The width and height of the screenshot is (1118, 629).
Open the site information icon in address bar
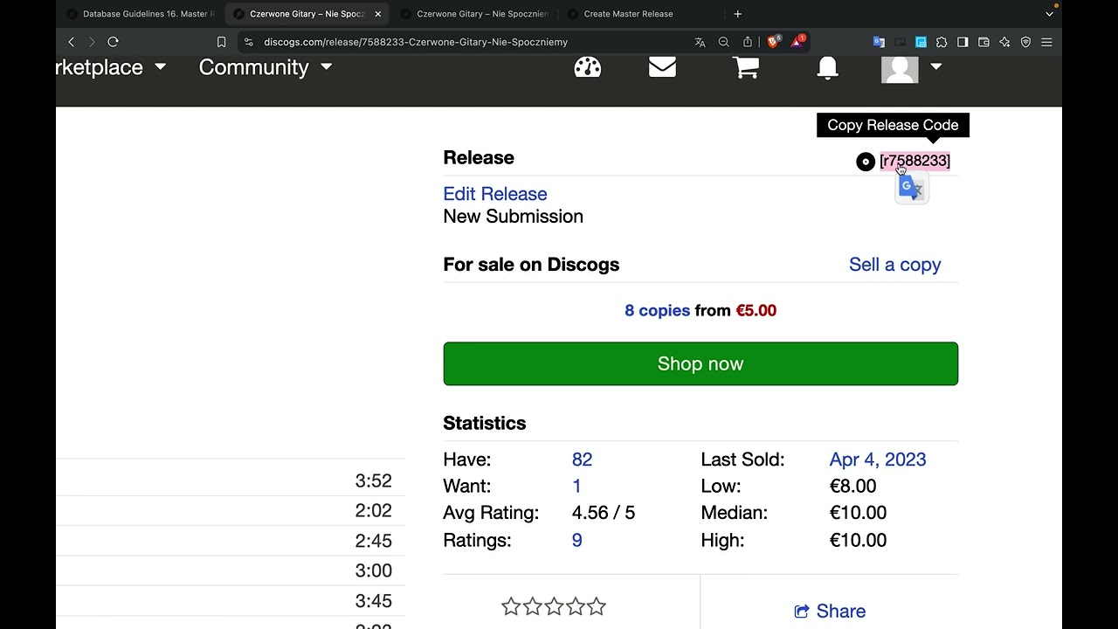[x=249, y=42]
